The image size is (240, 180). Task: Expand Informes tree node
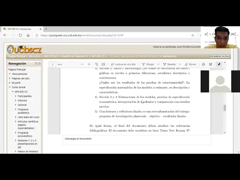[16, 100]
